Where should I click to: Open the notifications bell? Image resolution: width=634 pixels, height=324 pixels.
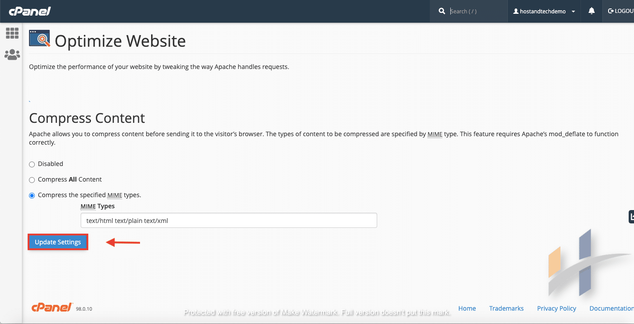[x=591, y=11]
